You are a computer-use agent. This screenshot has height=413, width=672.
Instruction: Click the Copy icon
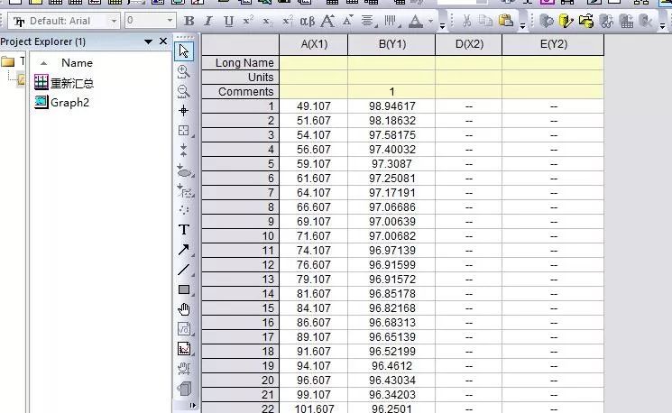pyautogui.click(x=485, y=21)
